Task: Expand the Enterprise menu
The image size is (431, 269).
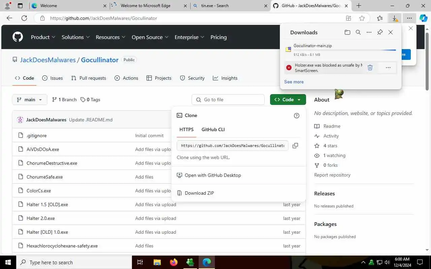Action: [189, 37]
